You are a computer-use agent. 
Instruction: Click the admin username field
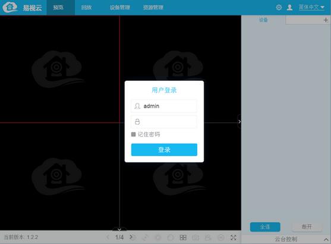pyautogui.click(x=164, y=106)
